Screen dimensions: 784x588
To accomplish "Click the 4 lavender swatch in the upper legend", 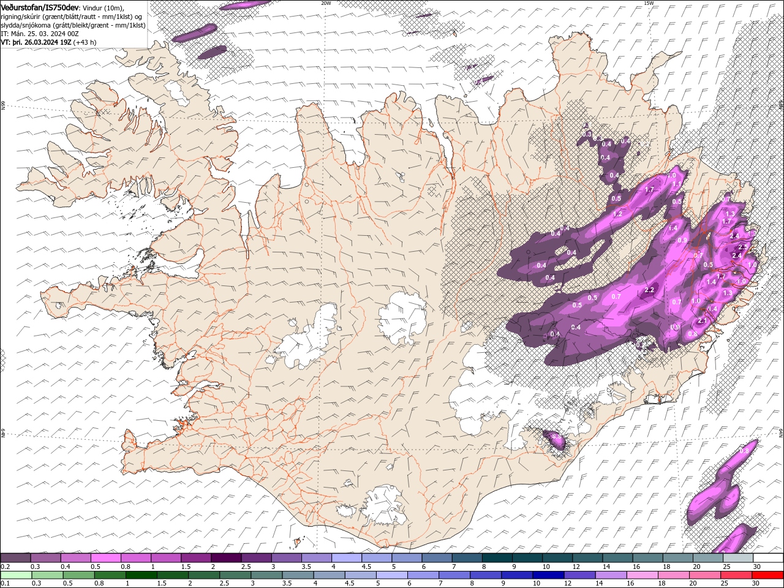I will (347, 558).
